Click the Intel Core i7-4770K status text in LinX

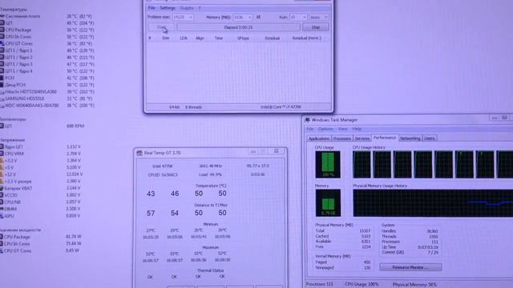281,107
